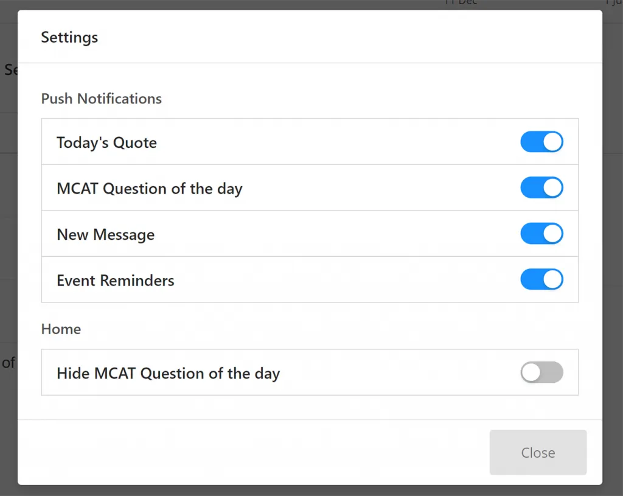Click the white knob of Event Reminders switch
This screenshot has height=496, width=623.
pyautogui.click(x=552, y=279)
